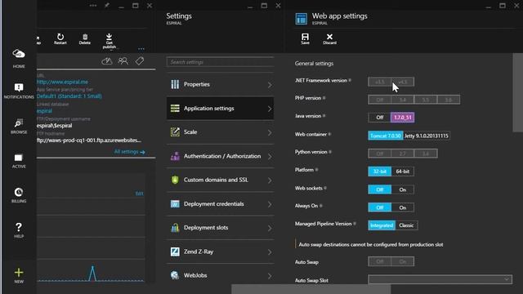Click the Scale icon
Viewport: 523px width, 294px height.
click(x=175, y=132)
